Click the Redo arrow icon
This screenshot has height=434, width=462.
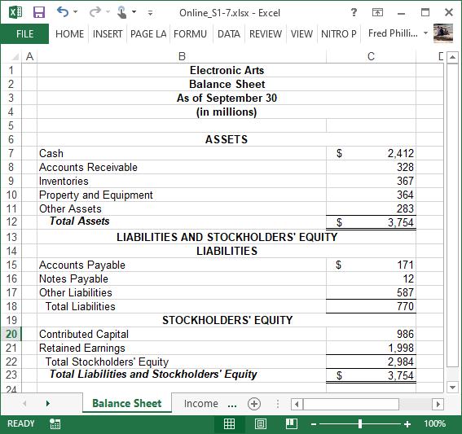95,12
